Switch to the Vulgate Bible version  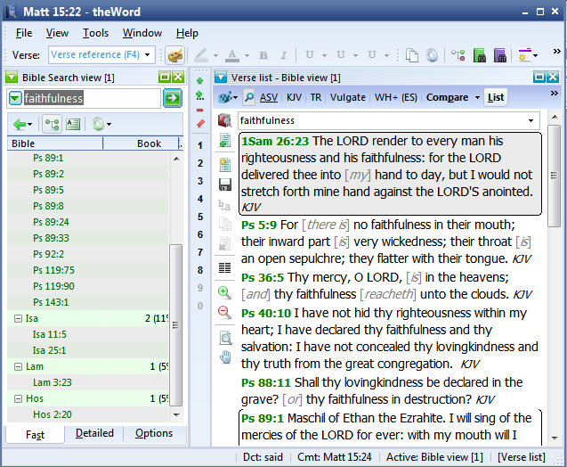point(347,97)
